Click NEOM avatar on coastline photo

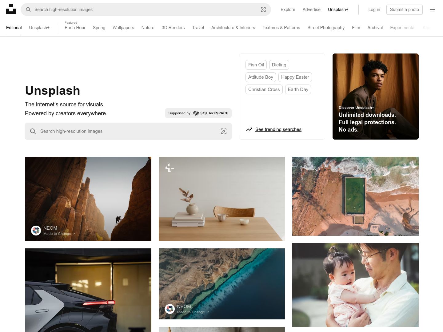pyautogui.click(x=170, y=309)
